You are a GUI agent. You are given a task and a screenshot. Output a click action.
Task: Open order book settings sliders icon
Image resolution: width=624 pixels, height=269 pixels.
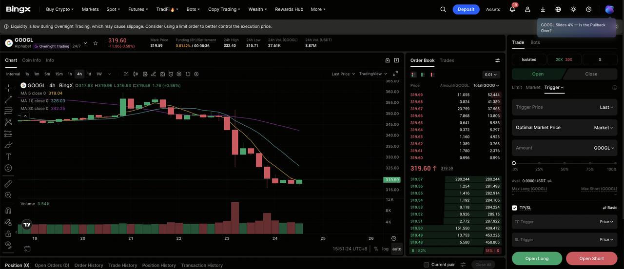[x=497, y=60]
